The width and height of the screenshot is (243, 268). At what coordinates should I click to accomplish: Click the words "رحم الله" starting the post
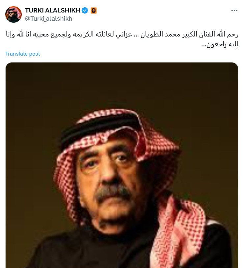click(227, 34)
